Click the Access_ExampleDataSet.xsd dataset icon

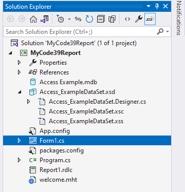tap(32, 92)
